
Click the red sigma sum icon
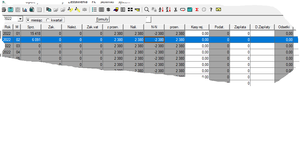coord(197,10)
